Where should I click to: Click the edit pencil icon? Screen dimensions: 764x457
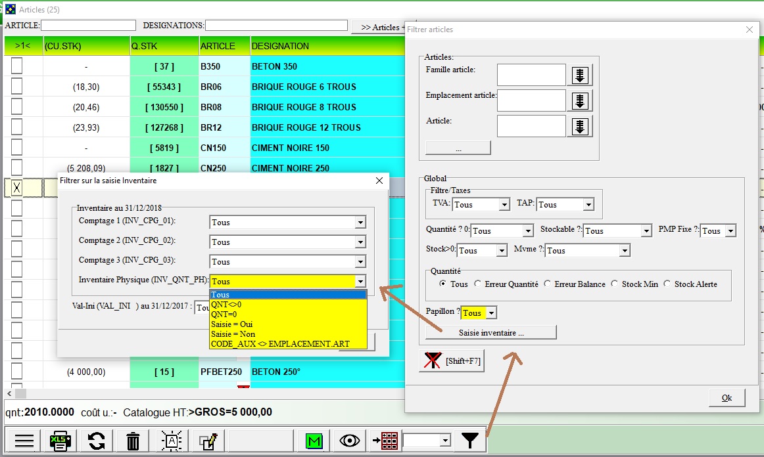(208, 441)
